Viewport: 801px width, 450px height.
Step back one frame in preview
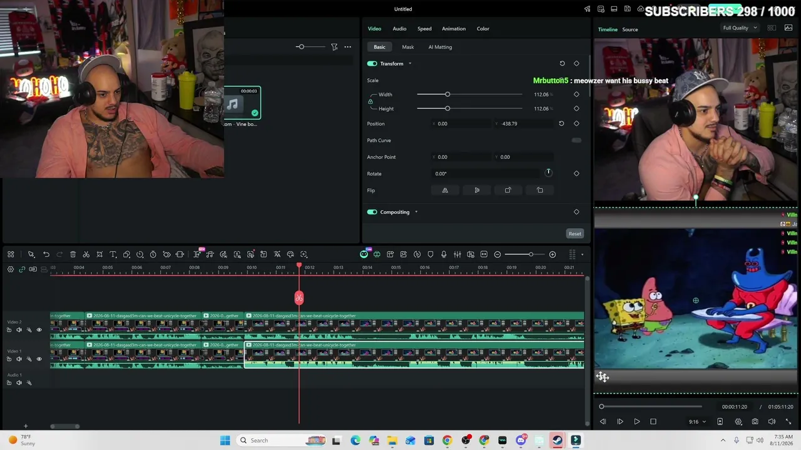click(x=603, y=422)
